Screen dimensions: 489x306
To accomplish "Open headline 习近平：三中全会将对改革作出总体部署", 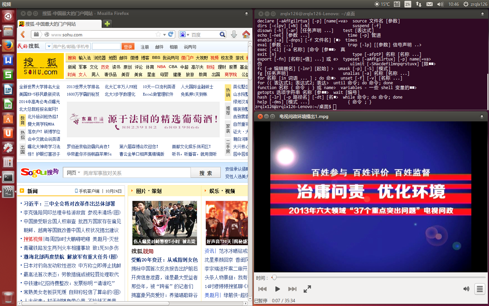I will [69, 204].
